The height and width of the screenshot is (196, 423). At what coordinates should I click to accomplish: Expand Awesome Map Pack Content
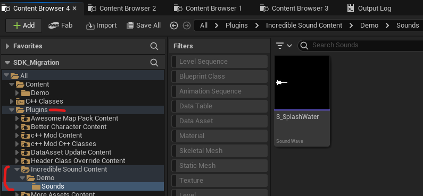tap(17, 118)
